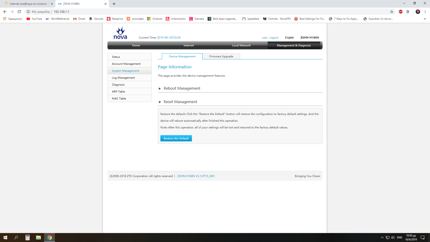This screenshot has width=430, height=242.
Task: Open the procreate bookmark
Action: (135, 19)
